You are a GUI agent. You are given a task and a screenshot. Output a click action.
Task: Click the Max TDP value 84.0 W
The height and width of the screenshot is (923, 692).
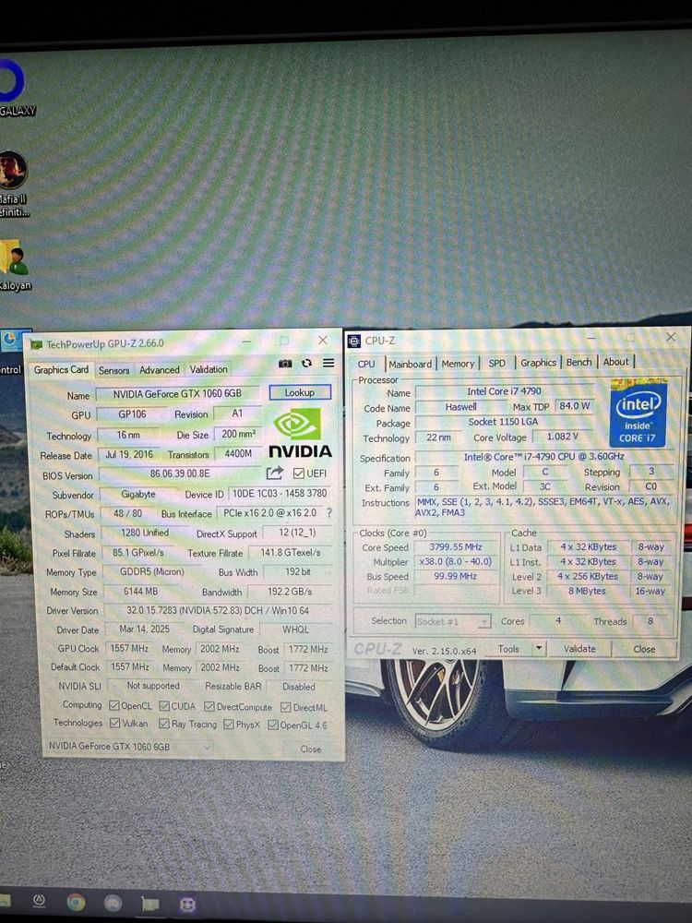point(574,405)
